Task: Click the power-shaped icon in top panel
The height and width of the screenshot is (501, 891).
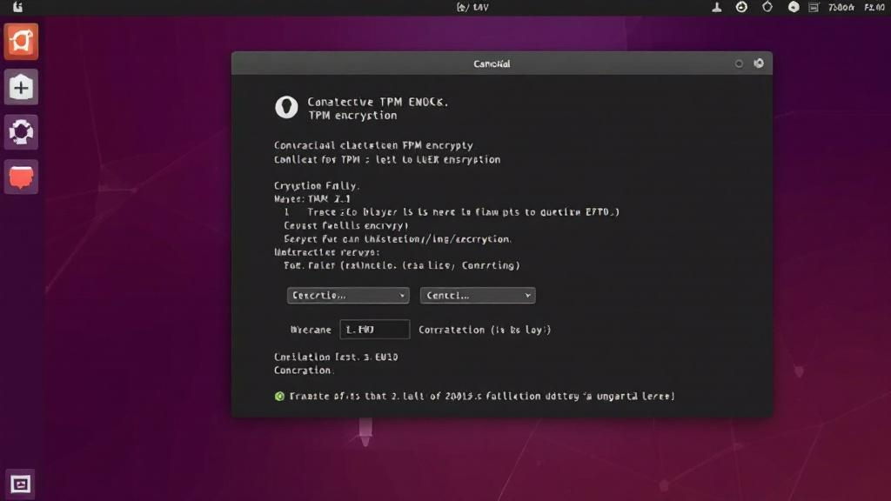Action: (x=767, y=7)
